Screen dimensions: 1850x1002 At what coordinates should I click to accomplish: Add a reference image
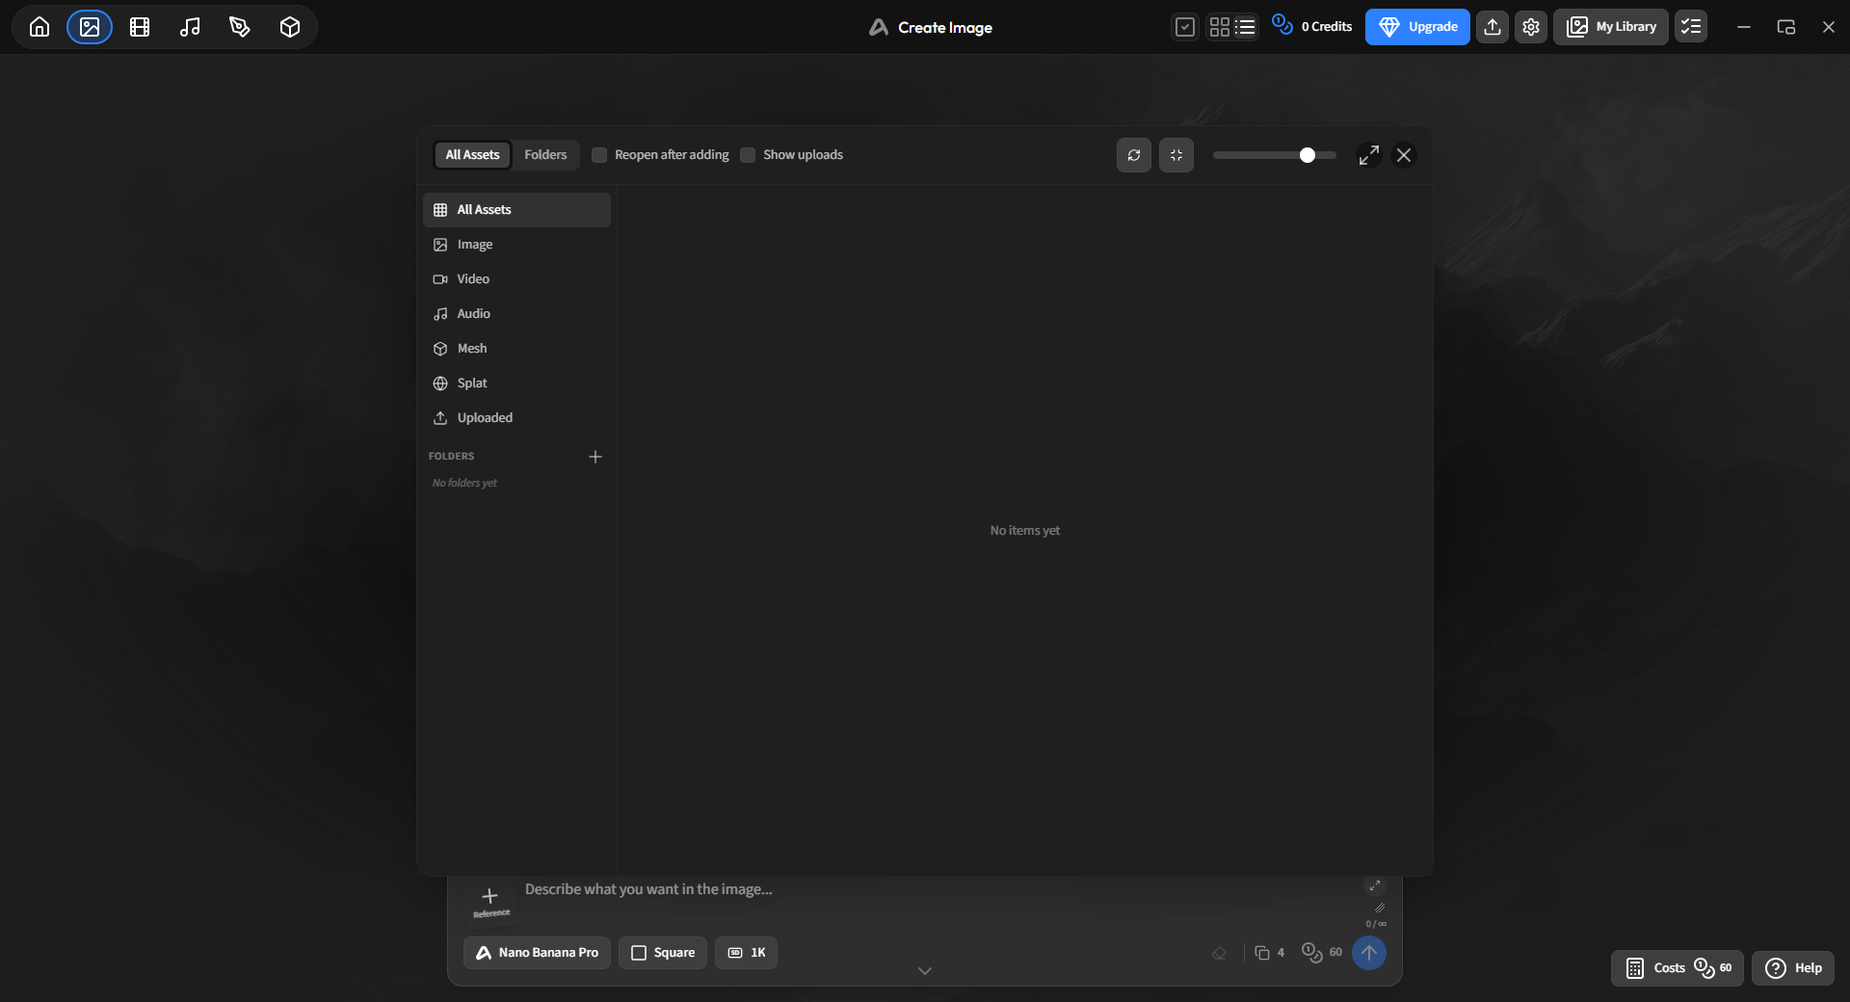490,902
